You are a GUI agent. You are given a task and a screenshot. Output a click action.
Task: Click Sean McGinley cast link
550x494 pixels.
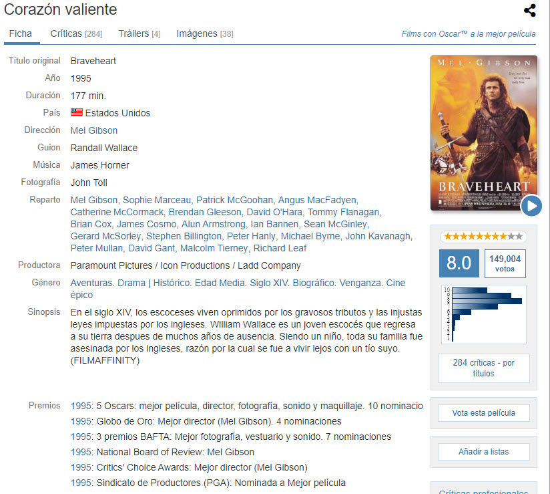click(x=335, y=224)
